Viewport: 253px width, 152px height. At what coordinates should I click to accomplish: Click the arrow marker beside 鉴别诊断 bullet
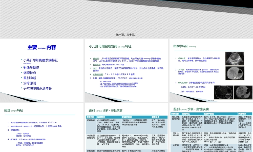pos(21,78)
